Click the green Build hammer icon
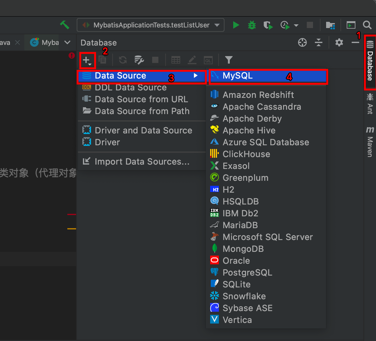The image size is (376, 341). [x=65, y=25]
